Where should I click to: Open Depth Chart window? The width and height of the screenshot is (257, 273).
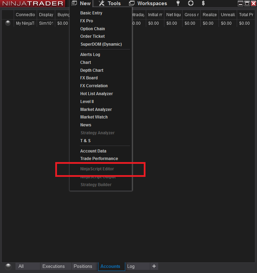coord(92,70)
